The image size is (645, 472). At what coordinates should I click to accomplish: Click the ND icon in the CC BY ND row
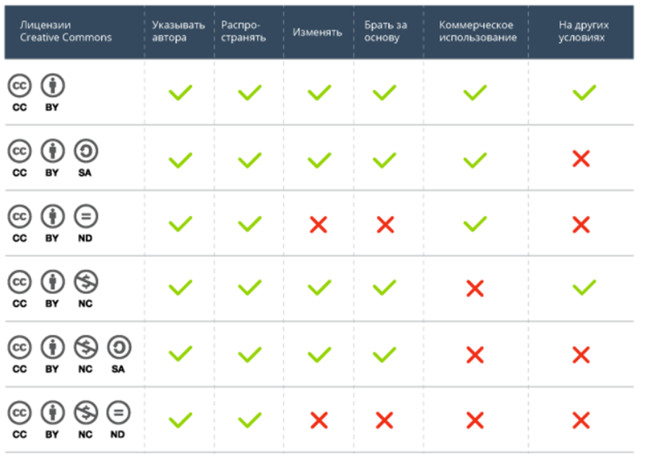(x=85, y=216)
